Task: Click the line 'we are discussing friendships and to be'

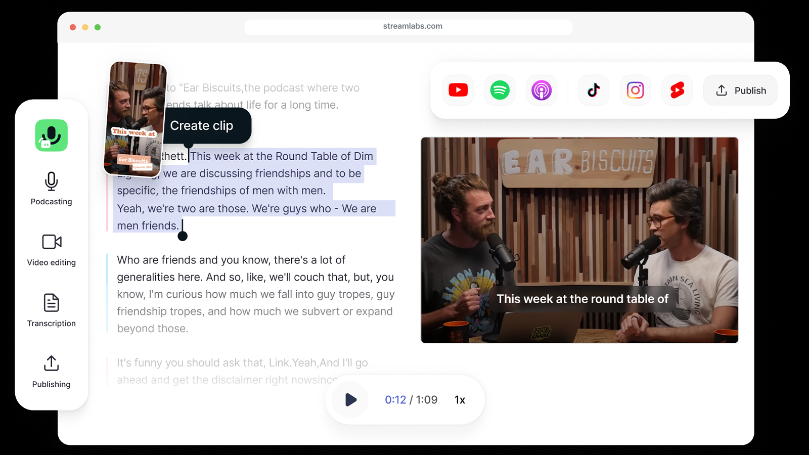Action: coord(262,173)
